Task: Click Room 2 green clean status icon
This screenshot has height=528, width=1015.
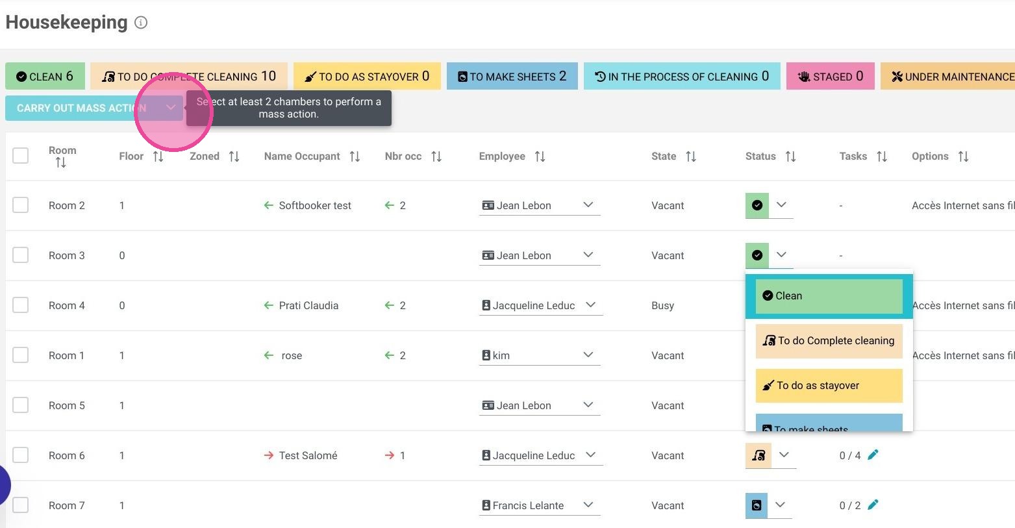Action: tap(757, 205)
